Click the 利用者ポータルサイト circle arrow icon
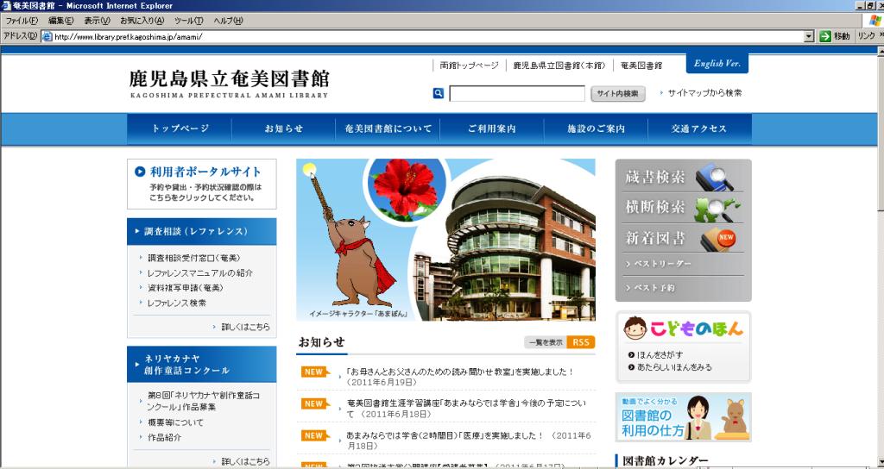The height and width of the screenshot is (469, 884). pyautogui.click(x=140, y=172)
